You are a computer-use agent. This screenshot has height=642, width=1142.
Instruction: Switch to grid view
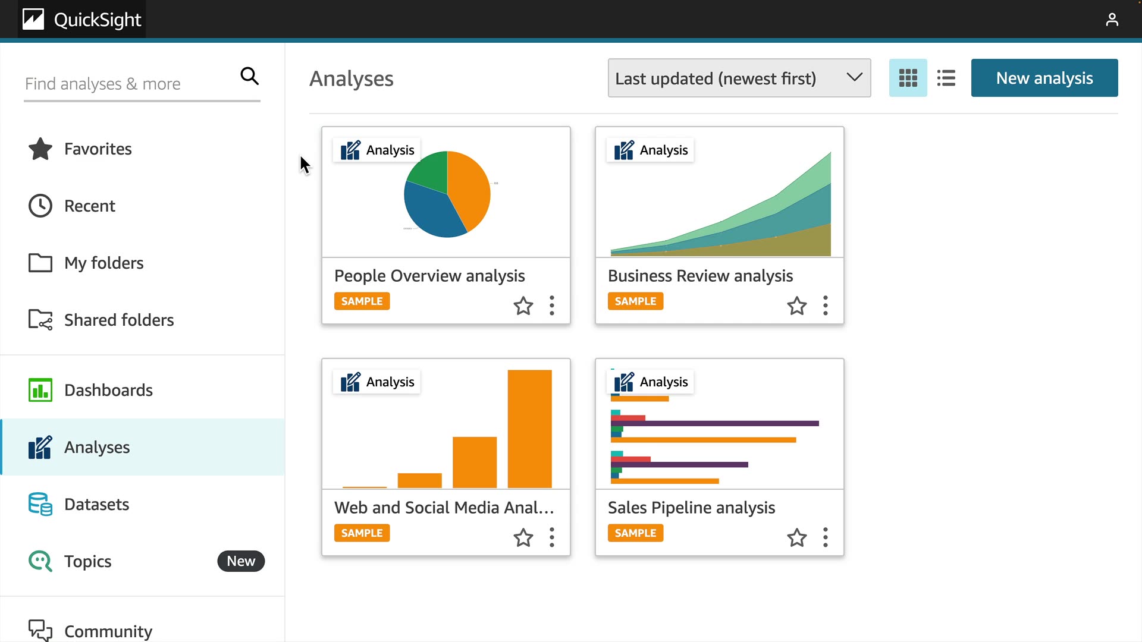(x=908, y=78)
